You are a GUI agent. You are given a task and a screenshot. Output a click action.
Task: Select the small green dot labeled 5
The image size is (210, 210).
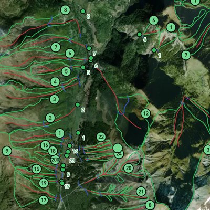83,67
